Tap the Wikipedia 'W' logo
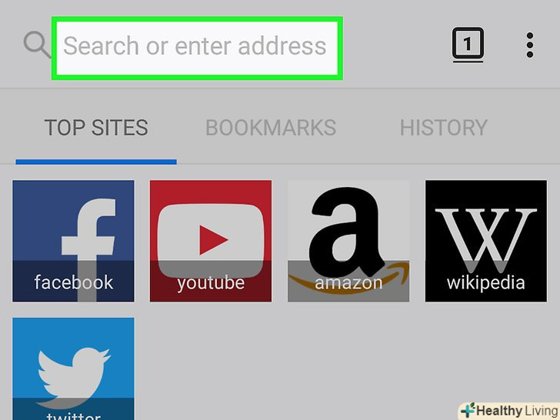 tap(485, 239)
